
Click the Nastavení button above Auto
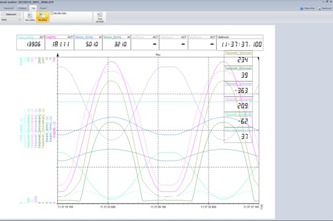(x=11, y=14)
